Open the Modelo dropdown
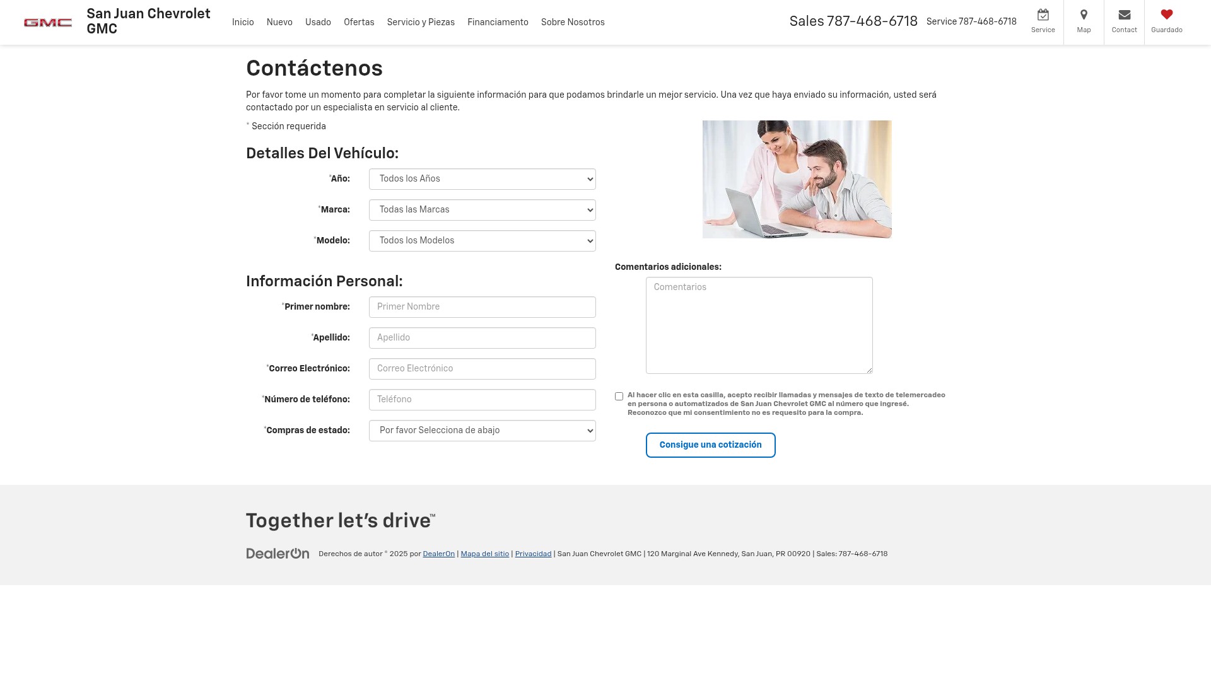This screenshot has width=1211, height=681. point(483,241)
